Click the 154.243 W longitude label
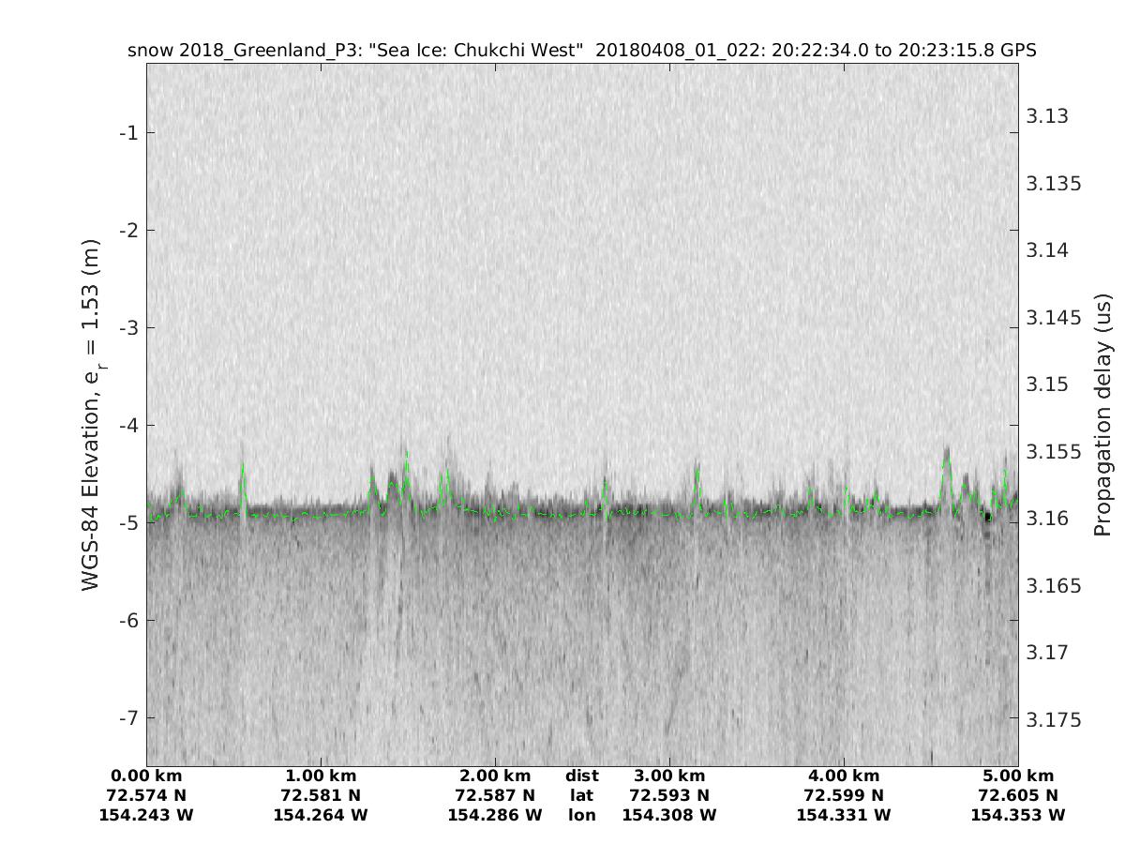This screenshot has width=1125, height=844. pos(146,815)
